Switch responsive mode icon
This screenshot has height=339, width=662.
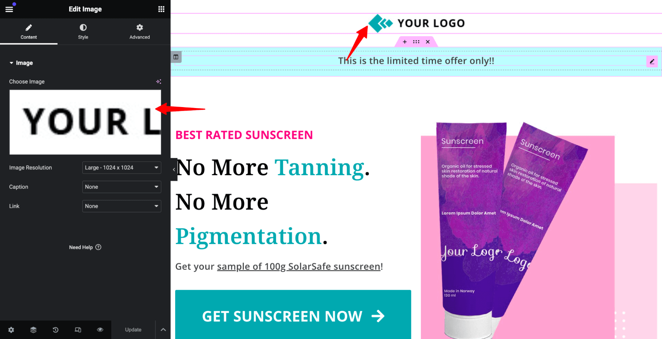(x=78, y=330)
